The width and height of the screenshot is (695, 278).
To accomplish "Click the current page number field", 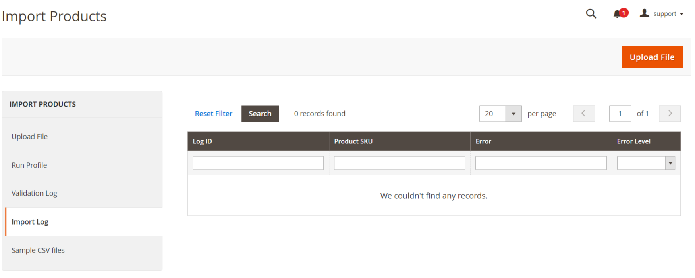I will pos(620,114).
